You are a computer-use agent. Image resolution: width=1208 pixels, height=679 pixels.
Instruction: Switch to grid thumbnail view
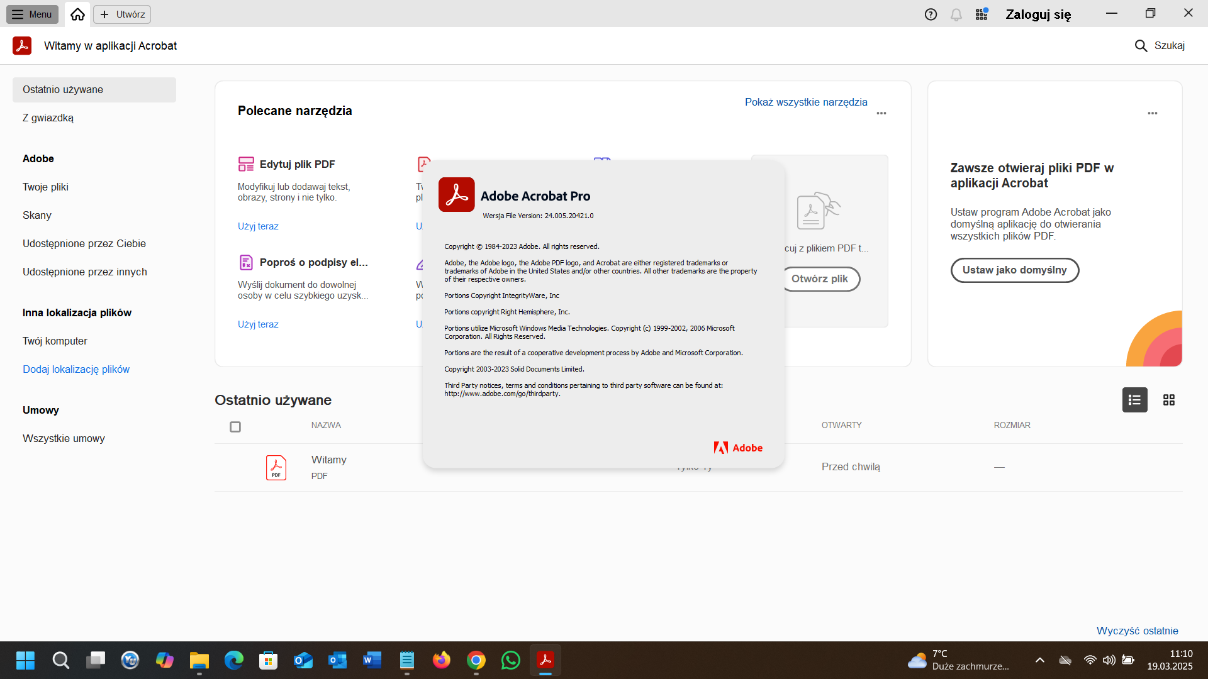tap(1169, 400)
